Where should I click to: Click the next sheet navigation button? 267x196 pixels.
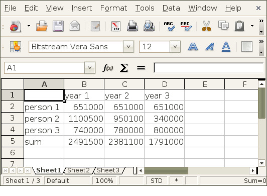pos(20,170)
